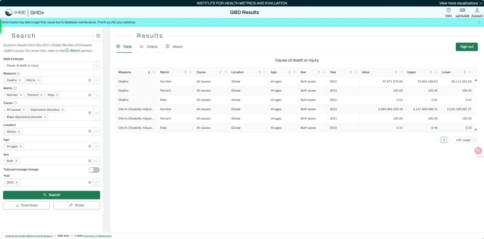Screen dimensions: 484x239
Task: Go to page 1 of results
Action: point(444,140)
